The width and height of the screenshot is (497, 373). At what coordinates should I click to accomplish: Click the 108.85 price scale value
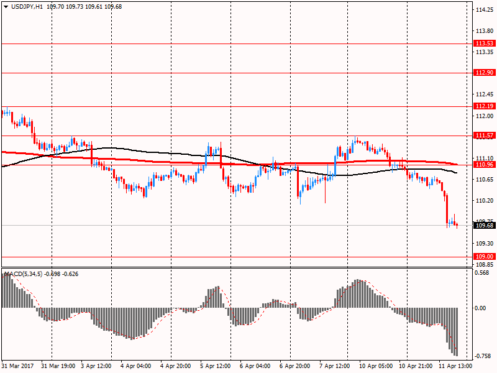[485, 264]
